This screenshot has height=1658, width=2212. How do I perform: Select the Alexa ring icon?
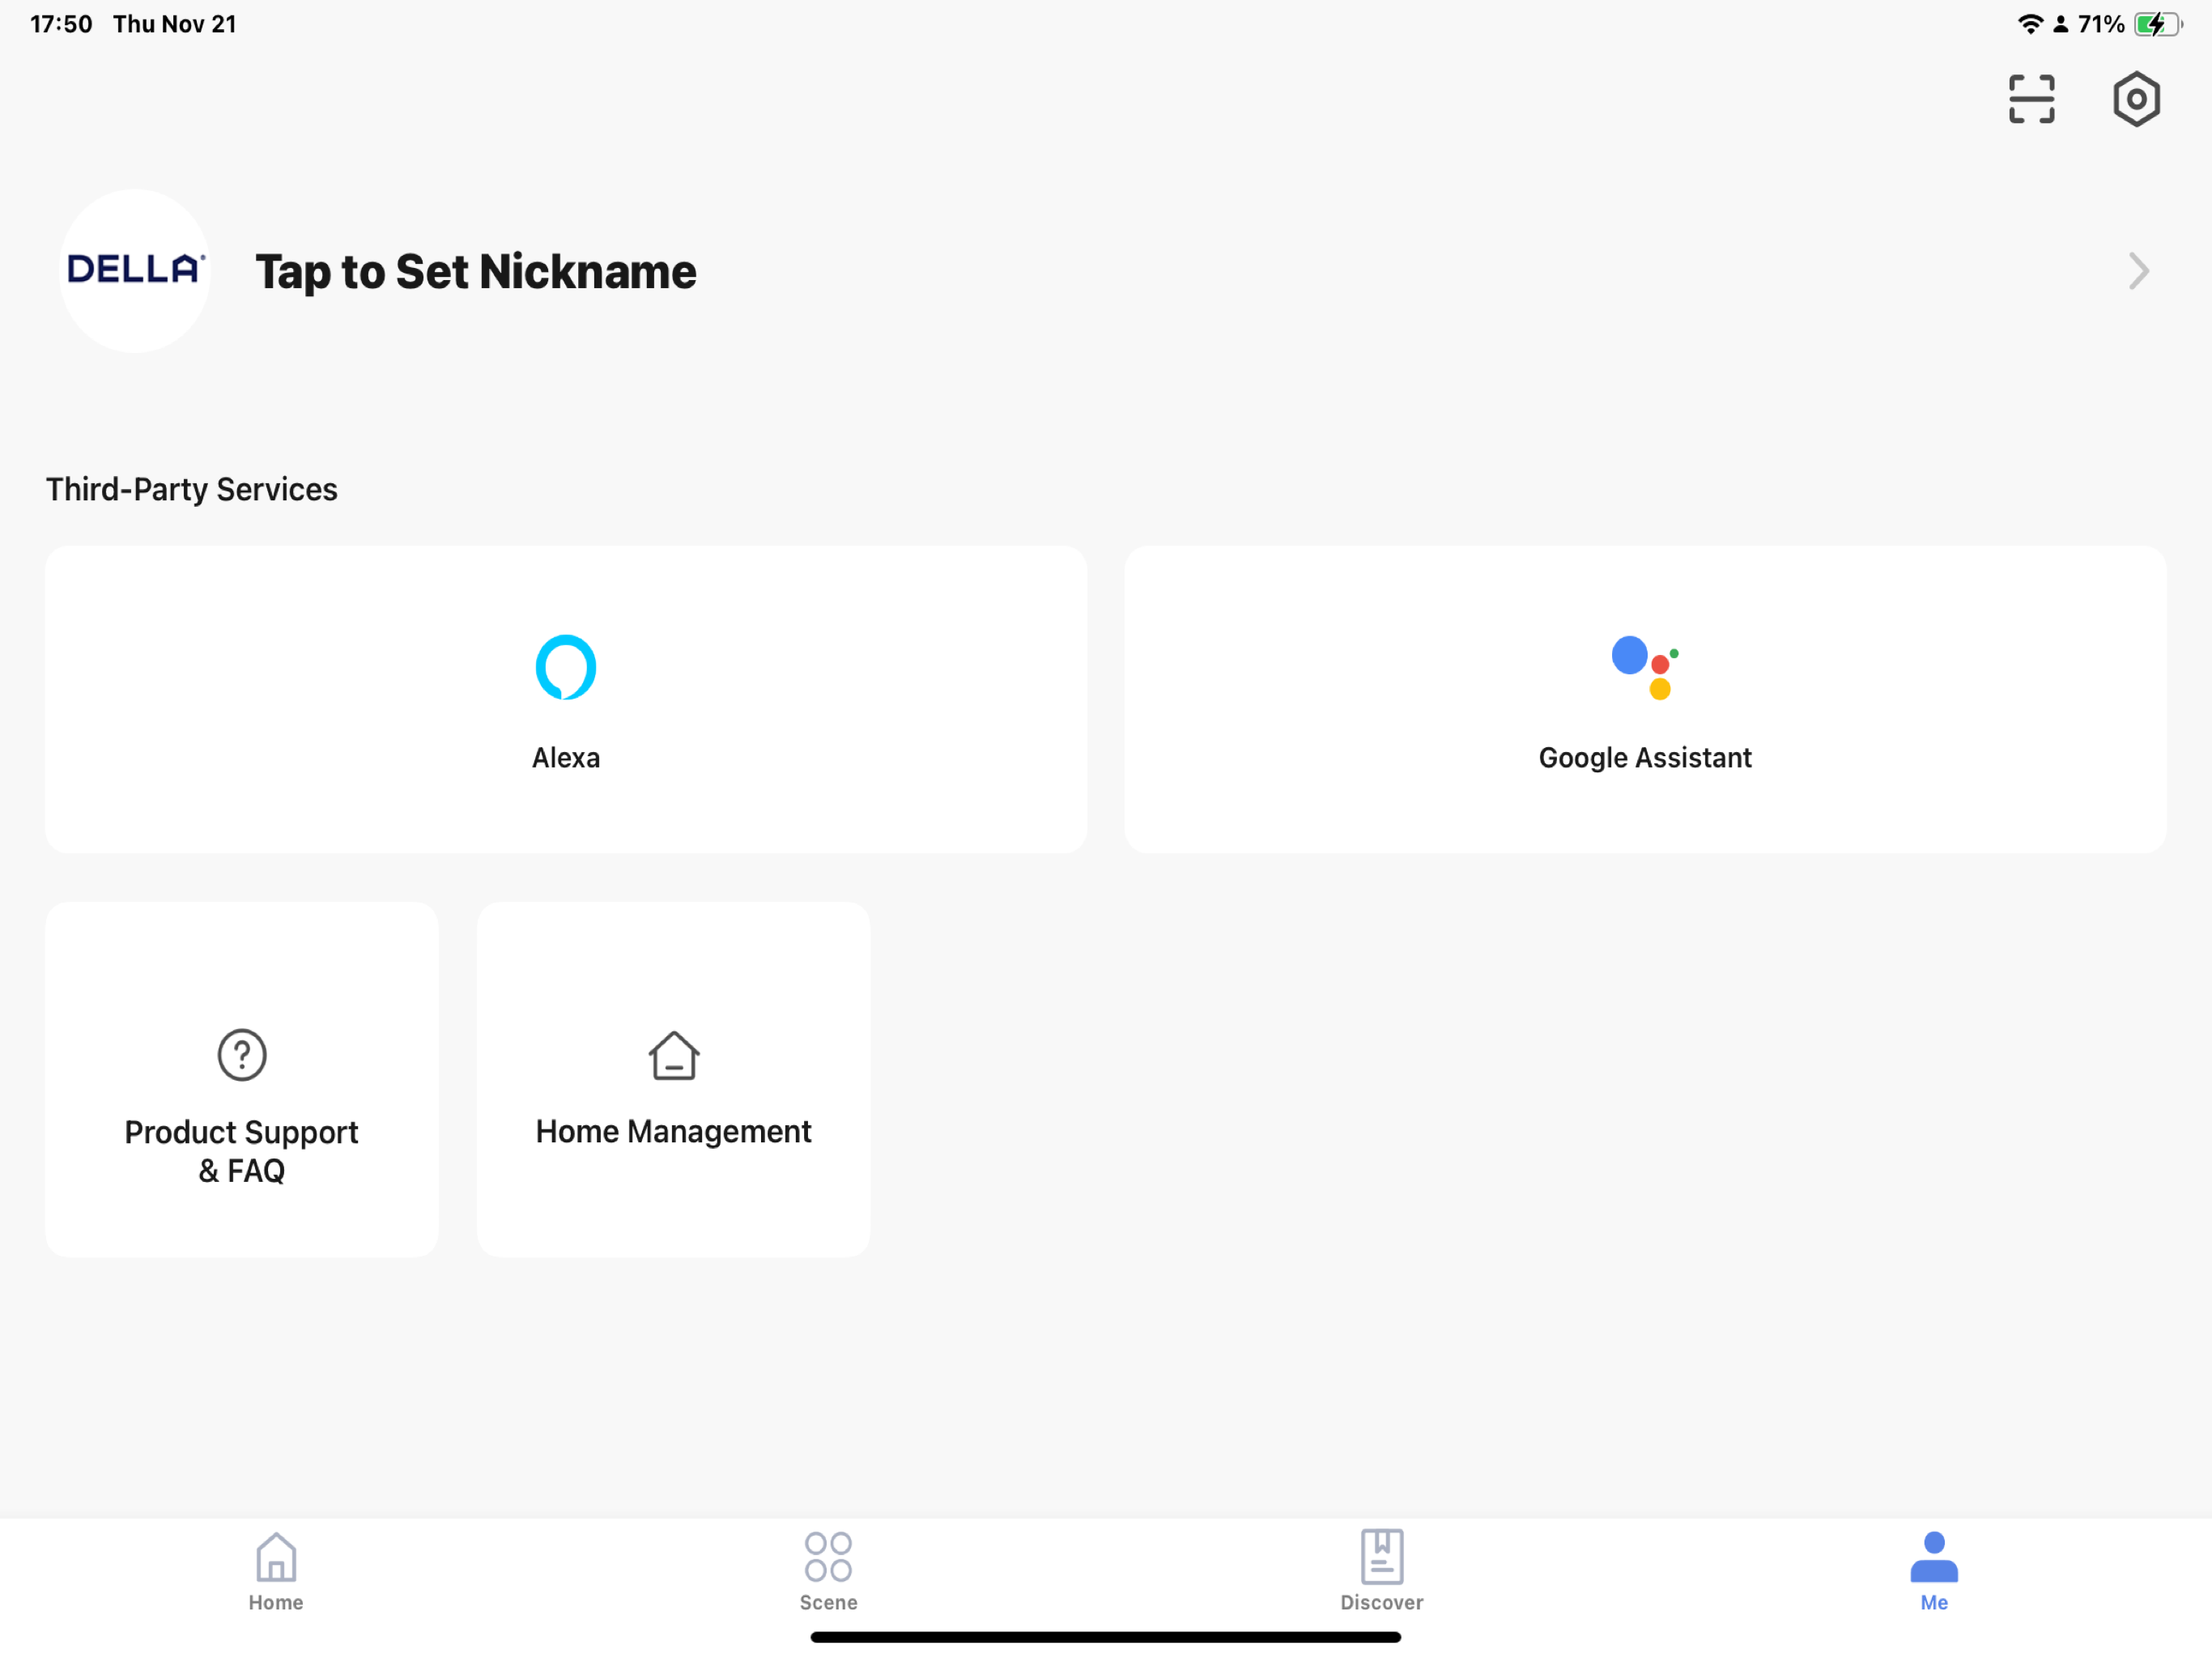(566, 667)
